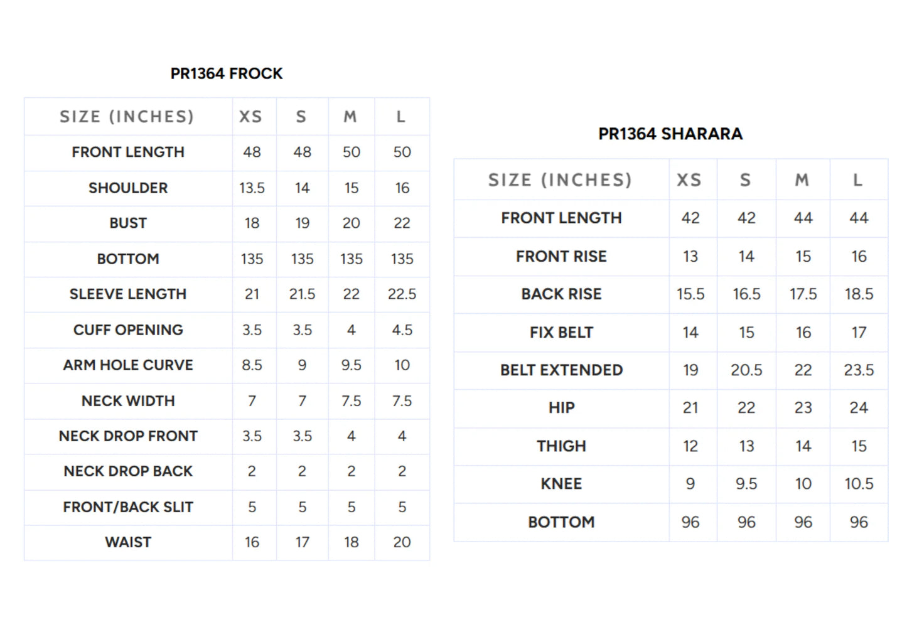Click the FIX BELT row label
Image resolution: width=907 pixels, height=637 pixels.
click(561, 332)
